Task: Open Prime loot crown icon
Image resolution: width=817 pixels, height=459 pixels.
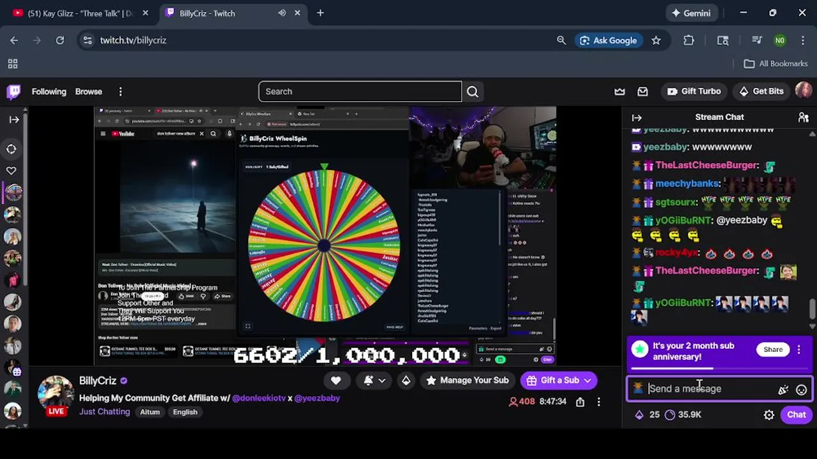Action: [x=619, y=92]
